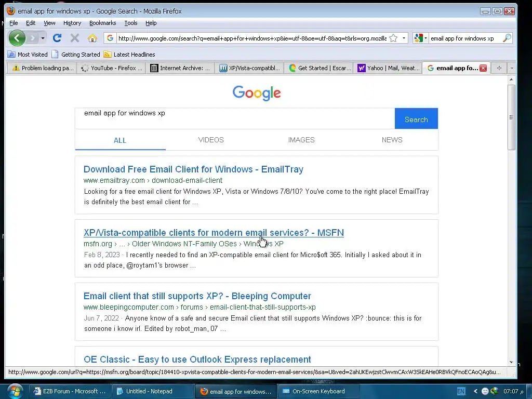Open the Bookmarks menu
The image size is (532, 399).
pyautogui.click(x=102, y=23)
